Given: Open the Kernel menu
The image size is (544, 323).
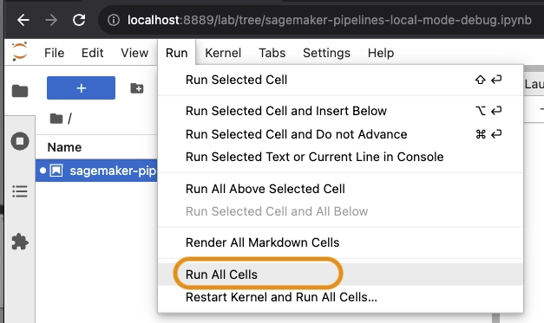Looking at the screenshot, I should tap(223, 53).
